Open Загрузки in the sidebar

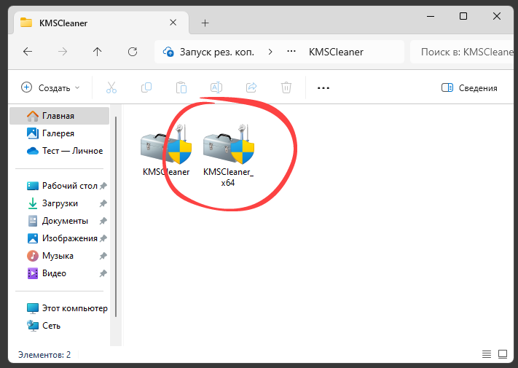point(60,203)
